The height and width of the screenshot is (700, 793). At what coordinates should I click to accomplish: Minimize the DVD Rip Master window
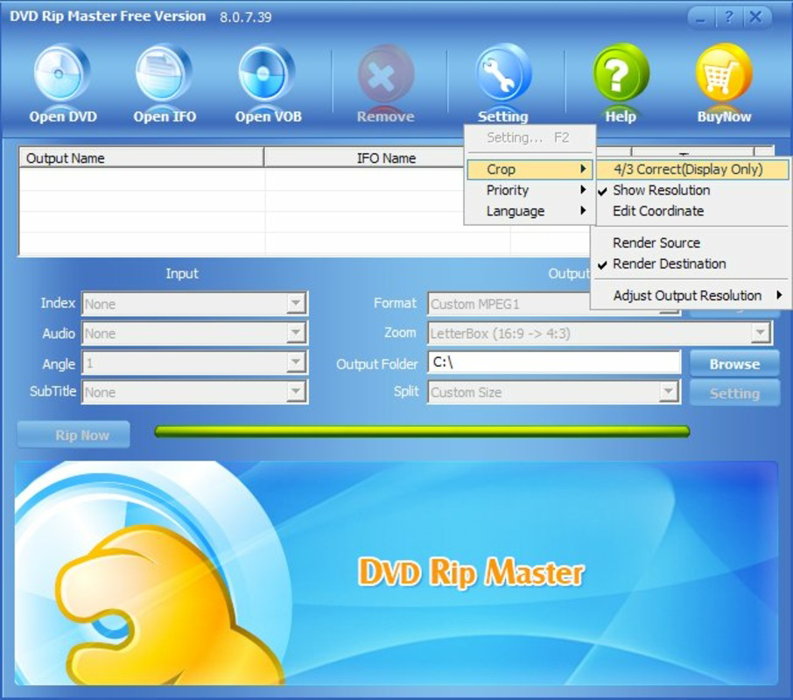pyautogui.click(x=701, y=18)
